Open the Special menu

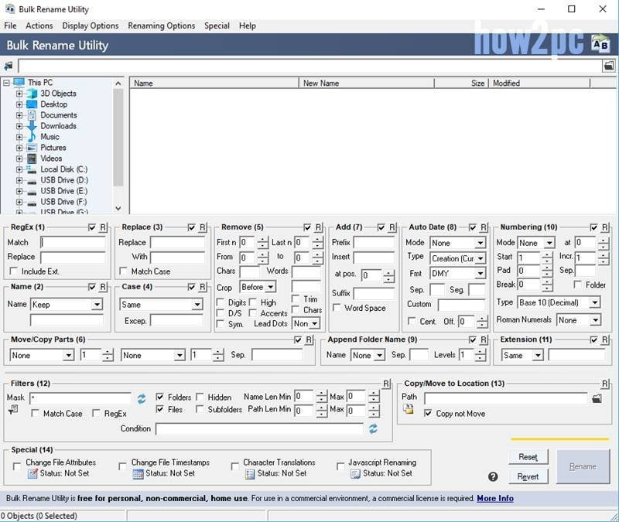pos(217,26)
